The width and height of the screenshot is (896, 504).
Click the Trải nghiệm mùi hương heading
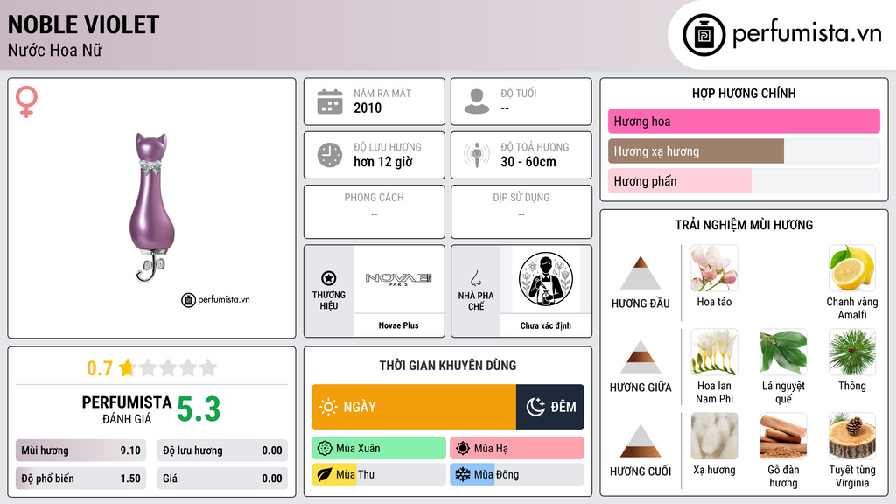tap(744, 225)
